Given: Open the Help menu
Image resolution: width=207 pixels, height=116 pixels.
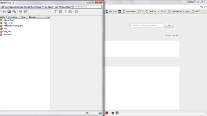Looking at the screenshot, I should tap(68, 7).
